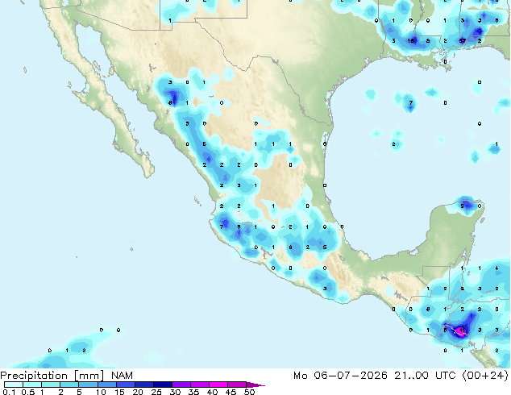511x395 pixels.
Task: Click legend tick label "0.1"
Action: pyautogui.click(x=8, y=392)
